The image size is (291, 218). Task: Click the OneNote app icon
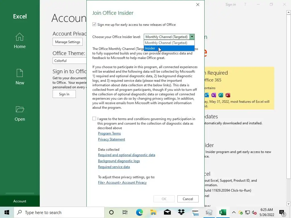point(214,95)
